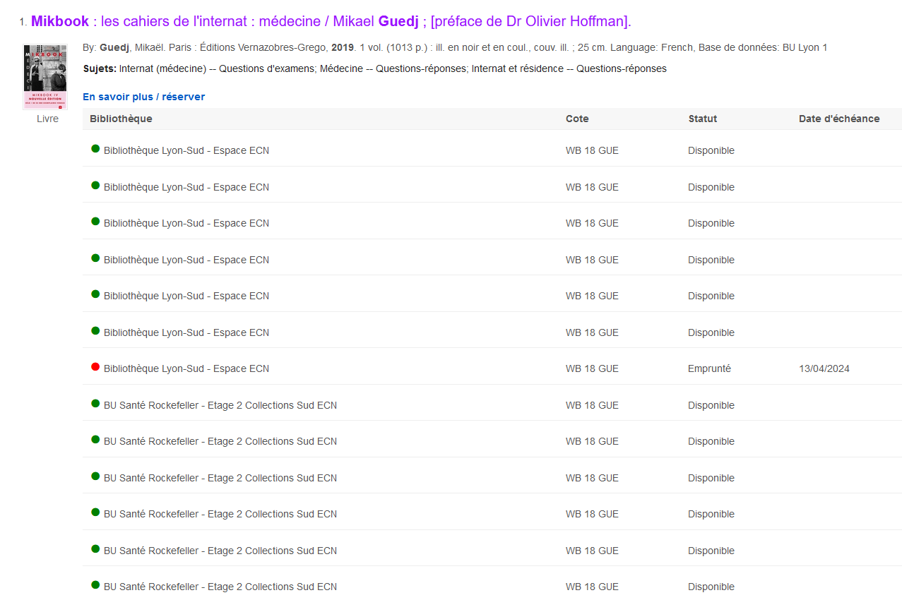902x600 pixels.
Task: Click the Statut column header
Action: (702, 119)
